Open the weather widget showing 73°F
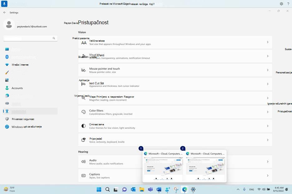The width and height of the screenshot is (292, 194). (9, 189)
